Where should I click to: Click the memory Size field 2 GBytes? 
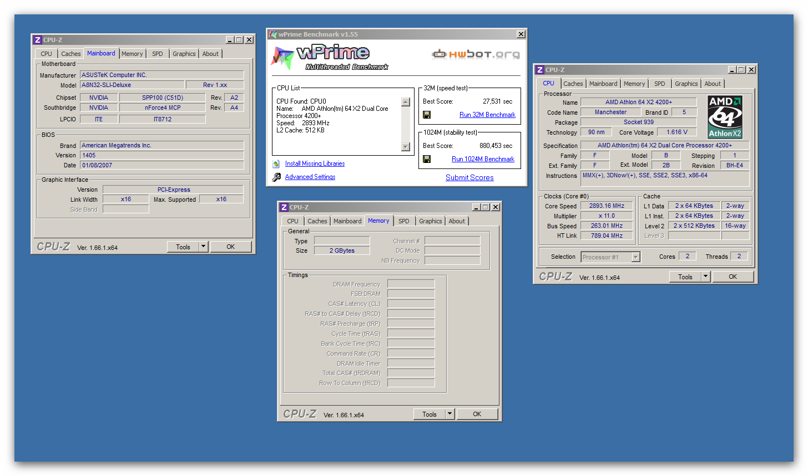coord(342,250)
